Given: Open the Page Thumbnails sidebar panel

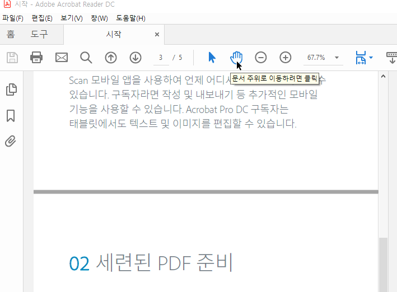Looking at the screenshot, I should coord(11,90).
